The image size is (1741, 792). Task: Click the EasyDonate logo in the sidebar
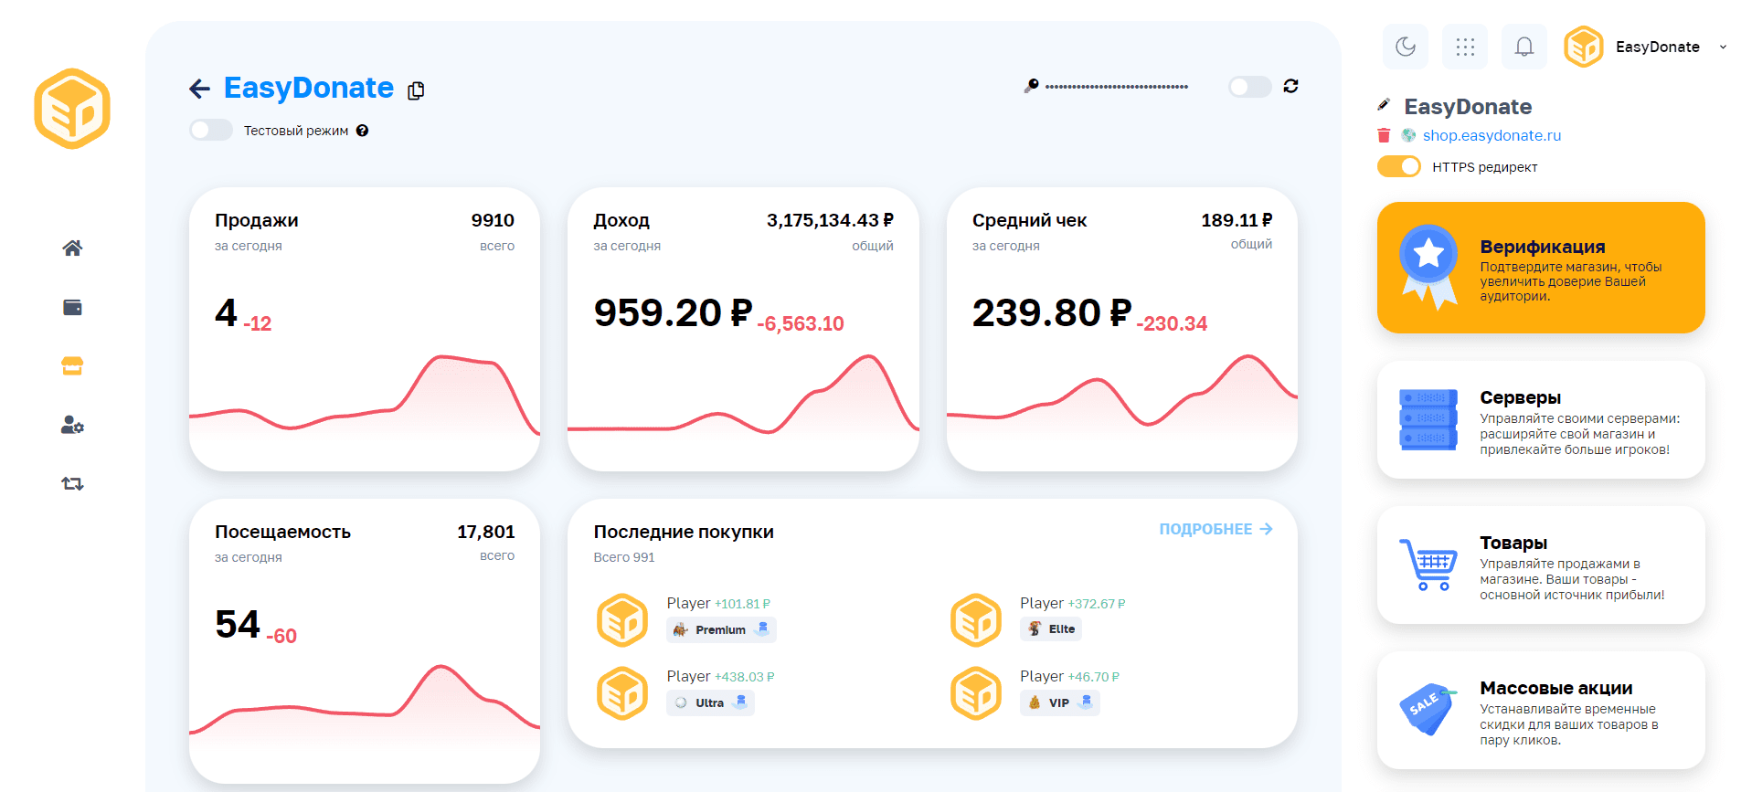coord(72,109)
